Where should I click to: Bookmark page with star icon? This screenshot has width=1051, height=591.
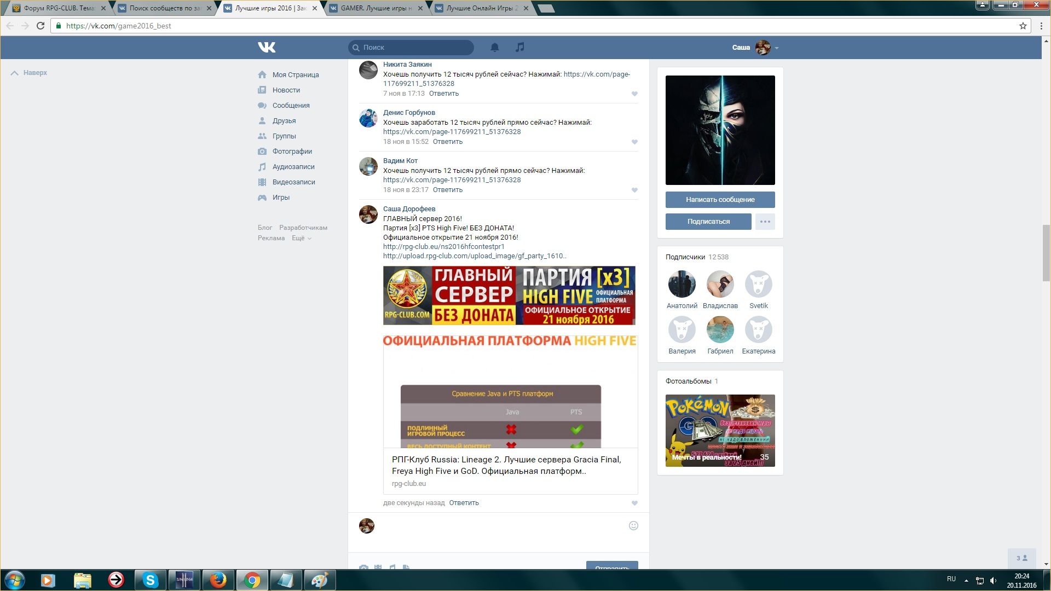click(x=1023, y=26)
